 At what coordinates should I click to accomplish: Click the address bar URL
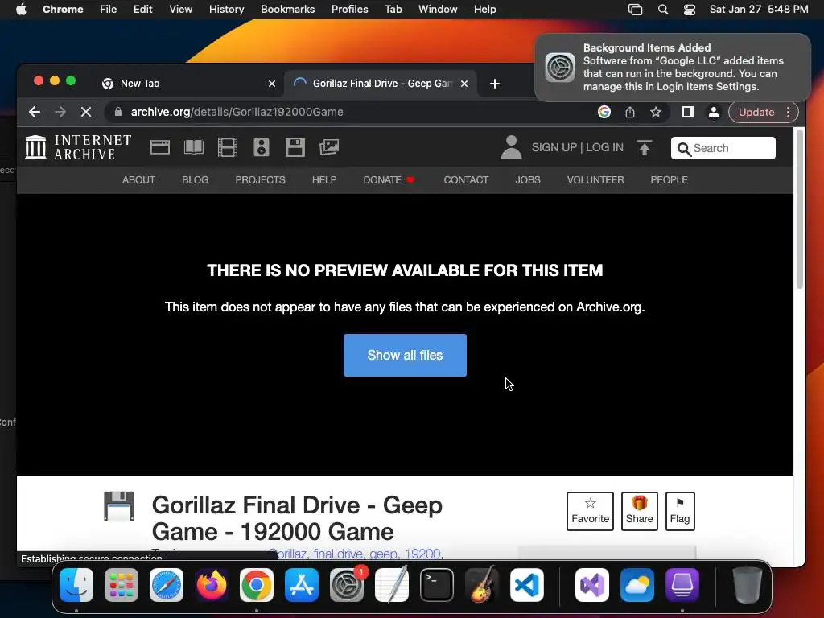[237, 112]
